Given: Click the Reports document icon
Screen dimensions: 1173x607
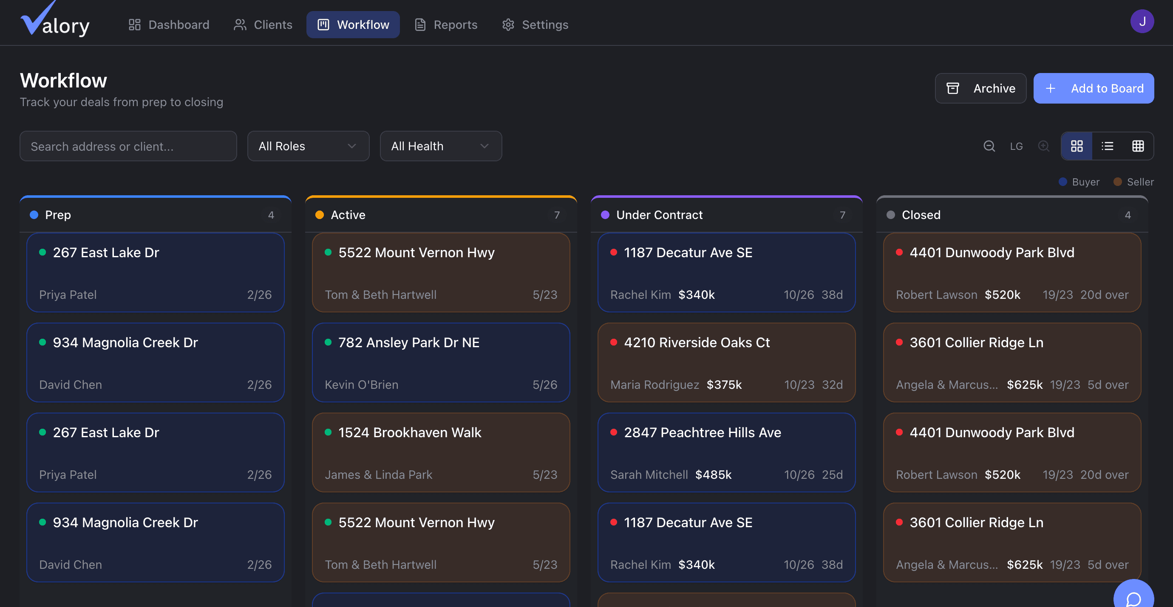Looking at the screenshot, I should 419,25.
